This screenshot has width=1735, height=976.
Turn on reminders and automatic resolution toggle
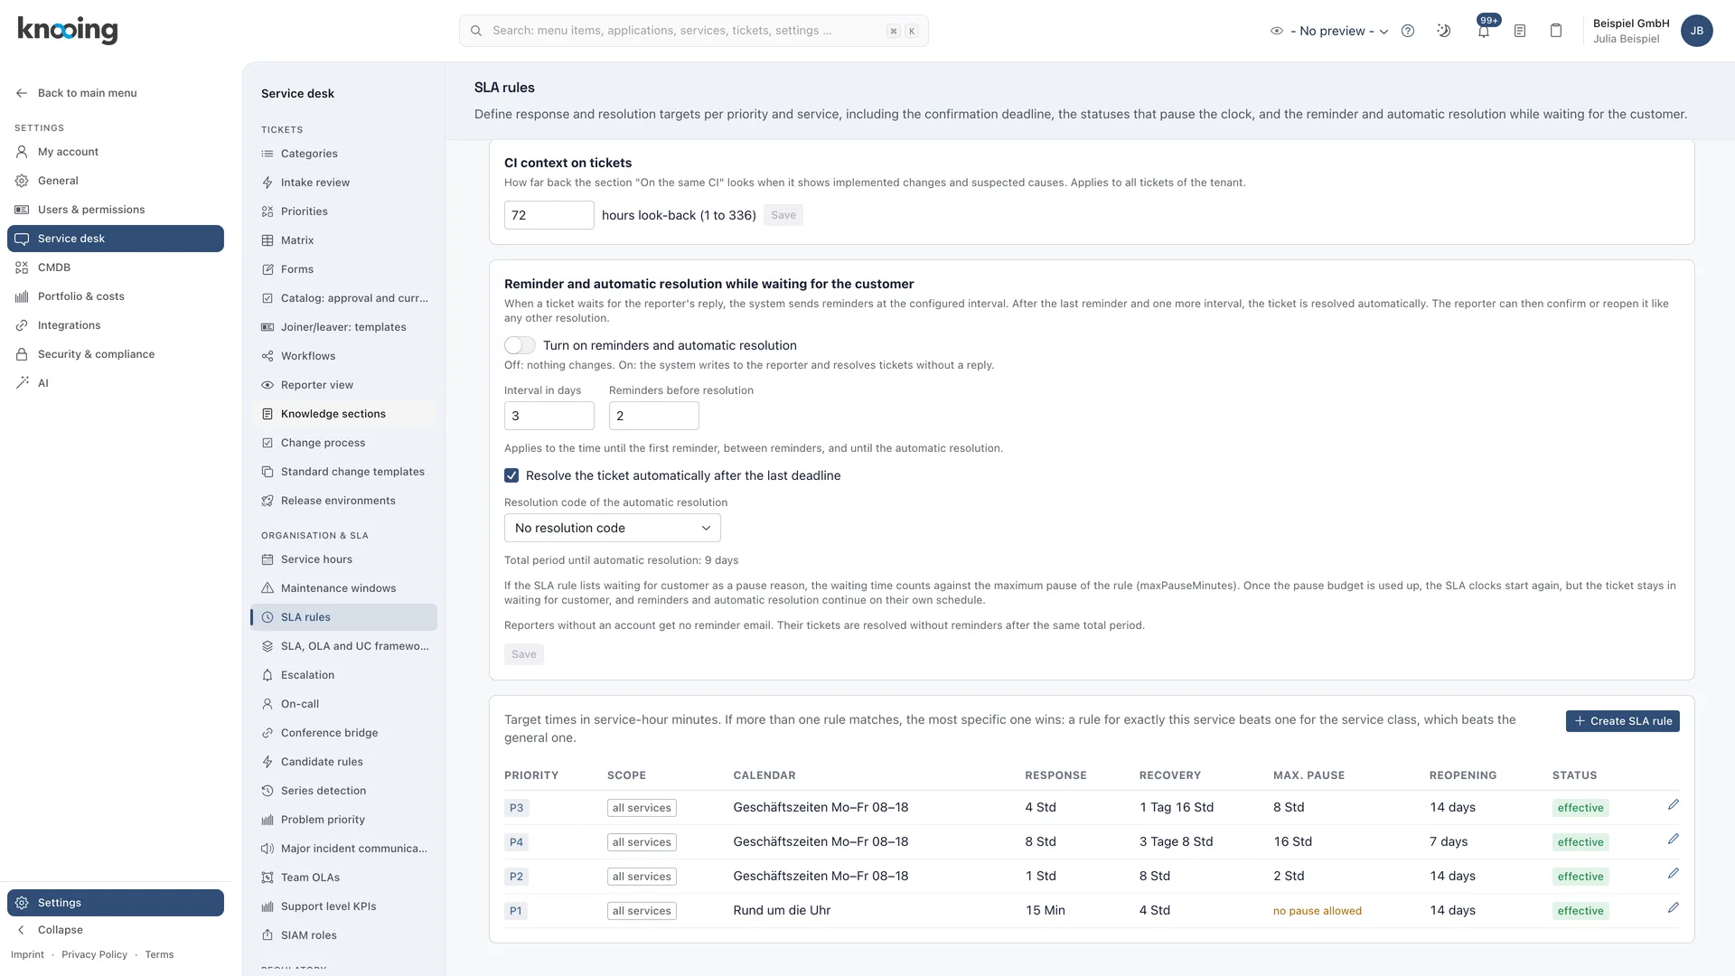coord(520,345)
